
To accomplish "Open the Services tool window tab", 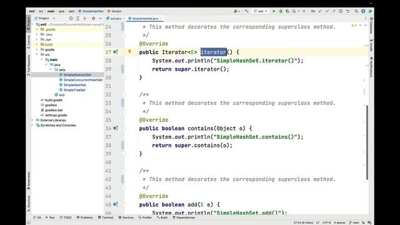I will point(126,217).
